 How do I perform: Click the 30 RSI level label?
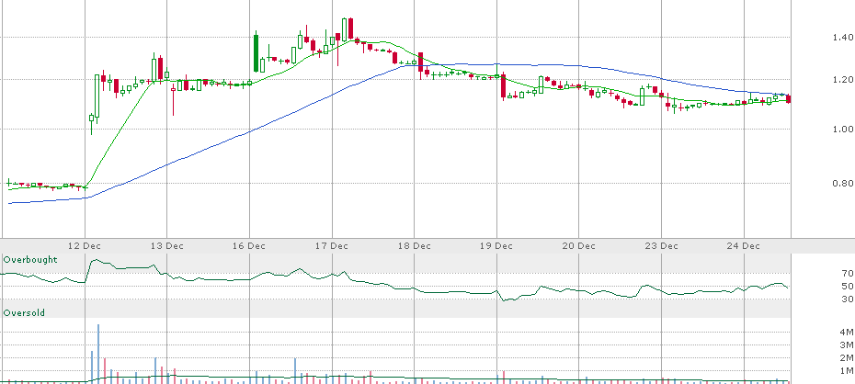pyautogui.click(x=847, y=299)
